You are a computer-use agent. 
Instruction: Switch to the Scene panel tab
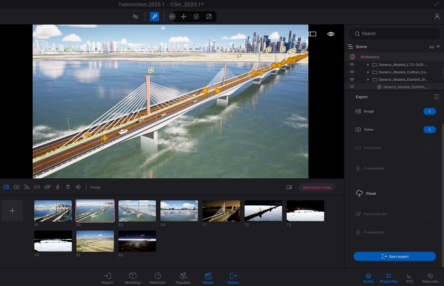(x=368, y=278)
